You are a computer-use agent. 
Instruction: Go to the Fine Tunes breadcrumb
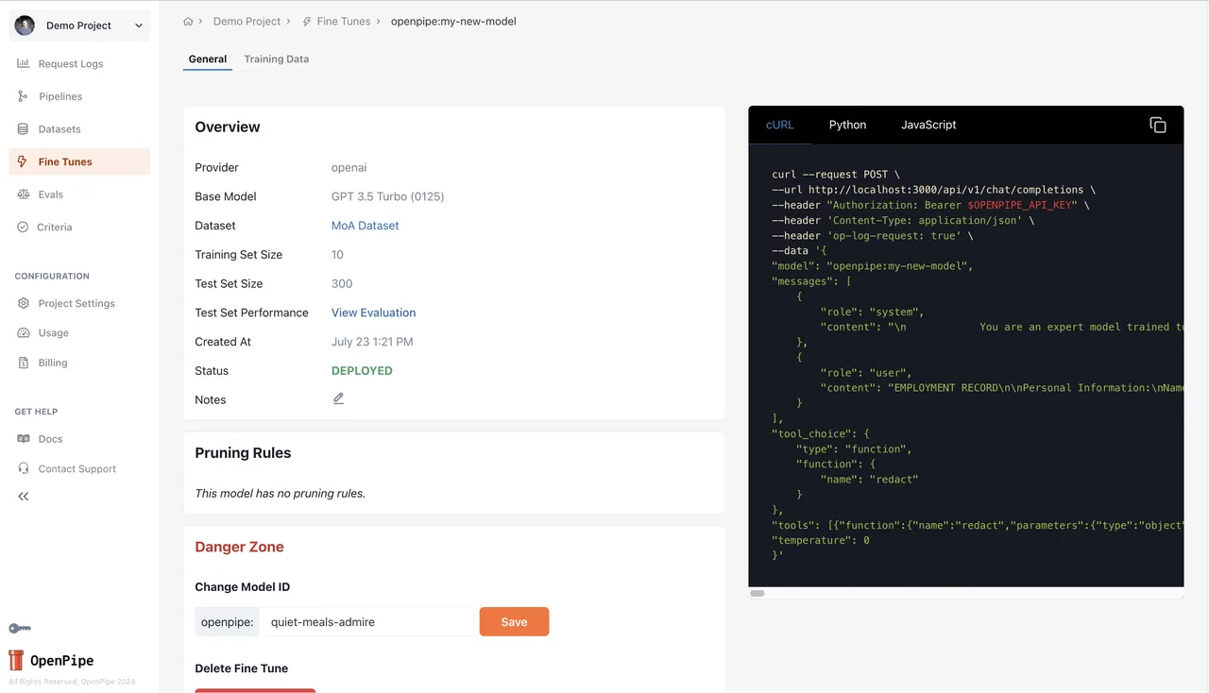(x=343, y=21)
